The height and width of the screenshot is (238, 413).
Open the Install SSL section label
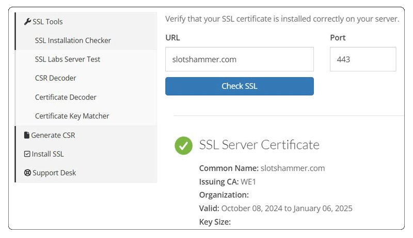click(47, 154)
